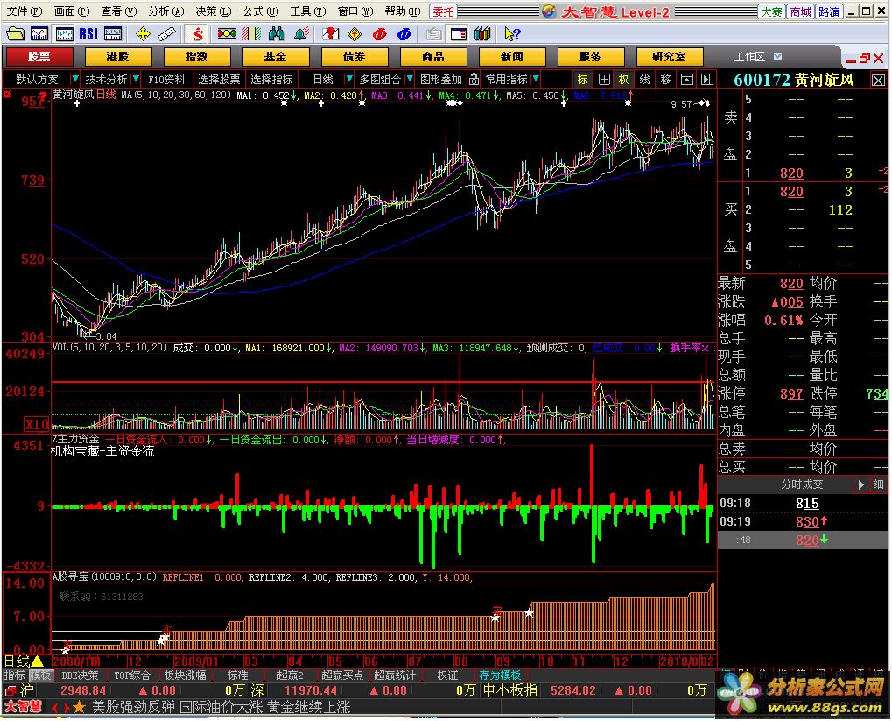Expand the 多图组合 dropdown arrow

coord(409,79)
